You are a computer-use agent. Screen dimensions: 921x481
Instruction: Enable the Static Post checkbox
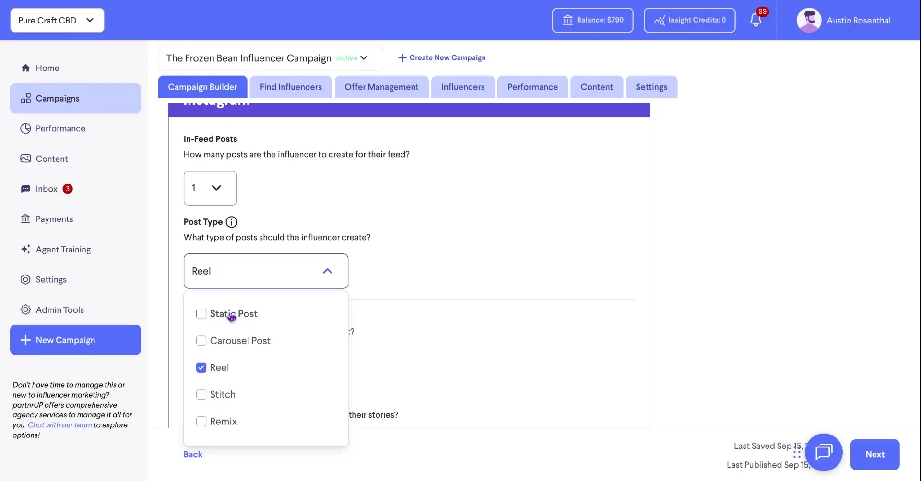[201, 313]
